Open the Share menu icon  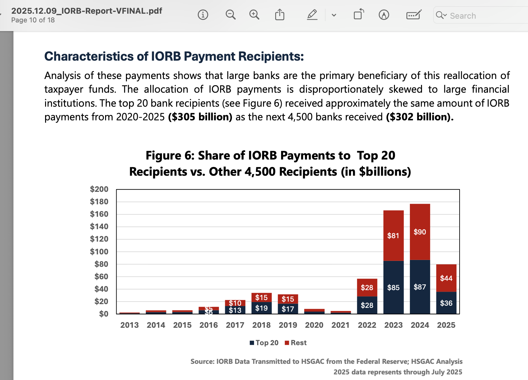280,15
